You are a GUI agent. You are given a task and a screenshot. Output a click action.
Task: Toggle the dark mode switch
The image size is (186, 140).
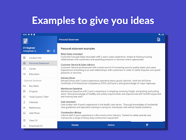coord(49,51)
